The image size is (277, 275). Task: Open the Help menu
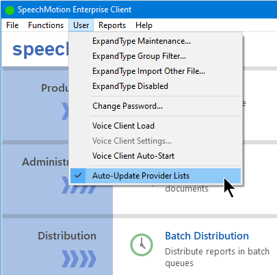(144, 25)
